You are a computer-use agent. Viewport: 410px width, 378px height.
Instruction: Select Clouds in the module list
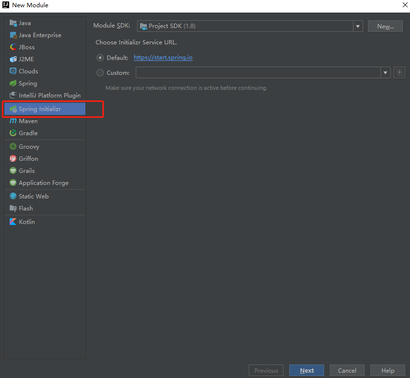pos(45,71)
